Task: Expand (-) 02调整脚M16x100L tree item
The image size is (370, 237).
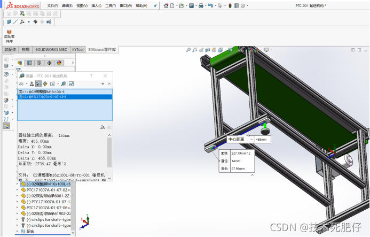Action: (17, 184)
